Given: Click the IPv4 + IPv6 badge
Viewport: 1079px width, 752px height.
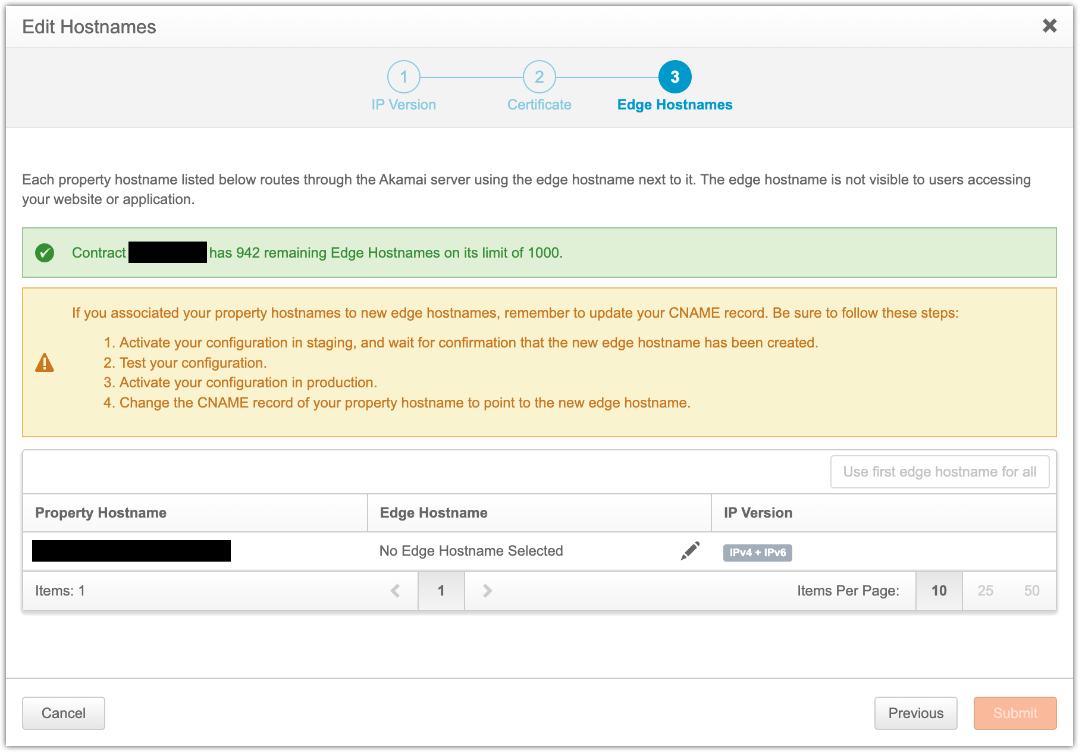Looking at the screenshot, I should point(757,553).
